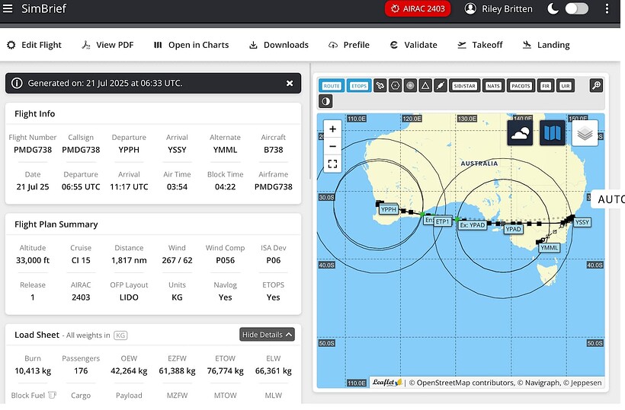Screen dimensions: 625x410
Task: Click the SimBrief logo text
Action: click(x=43, y=8)
